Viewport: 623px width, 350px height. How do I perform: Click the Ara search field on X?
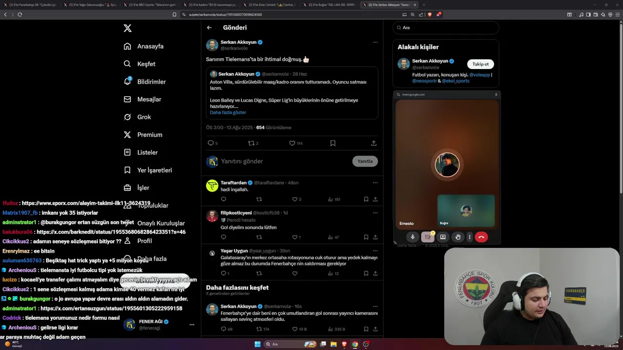point(446,28)
